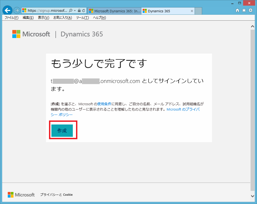Open the ツール(T) menu
257x204 pixels.
(82, 17)
